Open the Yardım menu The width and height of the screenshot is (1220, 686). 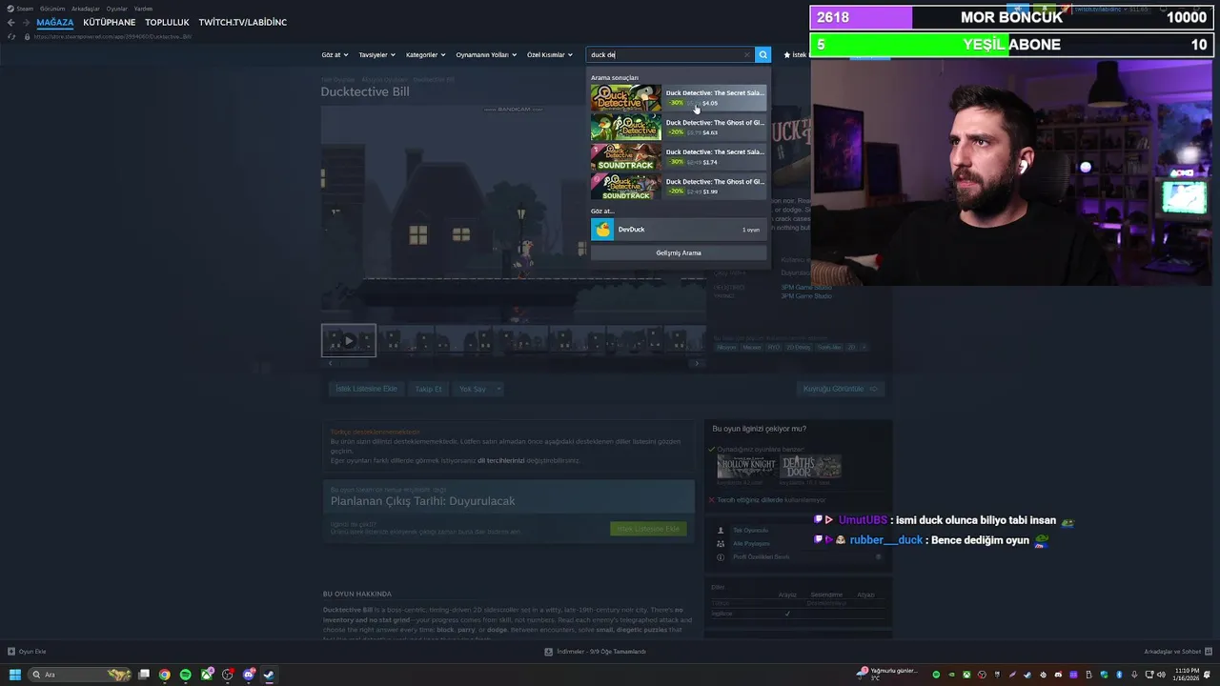click(x=144, y=9)
